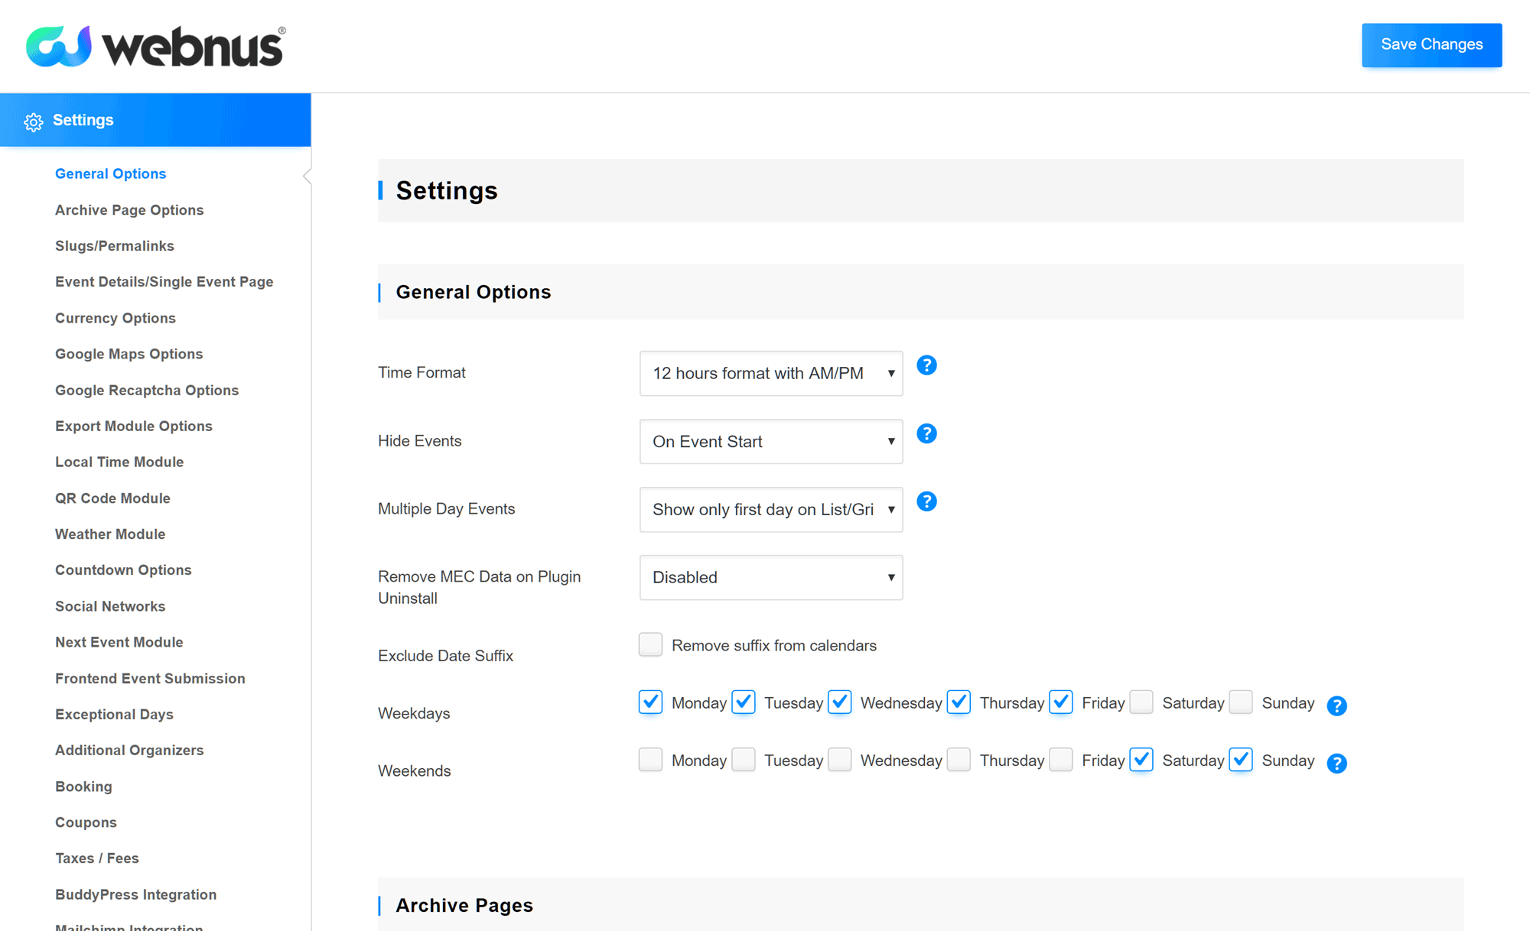Viewport: 1530px width, 931px height.
Task: Uncheck Saturday in the Weekends row
Action: 1141,759
